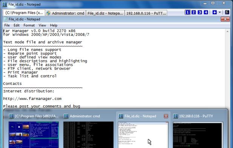The height and width of the screenshot is (148, 233).
Task: Open the File menu
Action: pyautogui.click(x=7, y=25)
